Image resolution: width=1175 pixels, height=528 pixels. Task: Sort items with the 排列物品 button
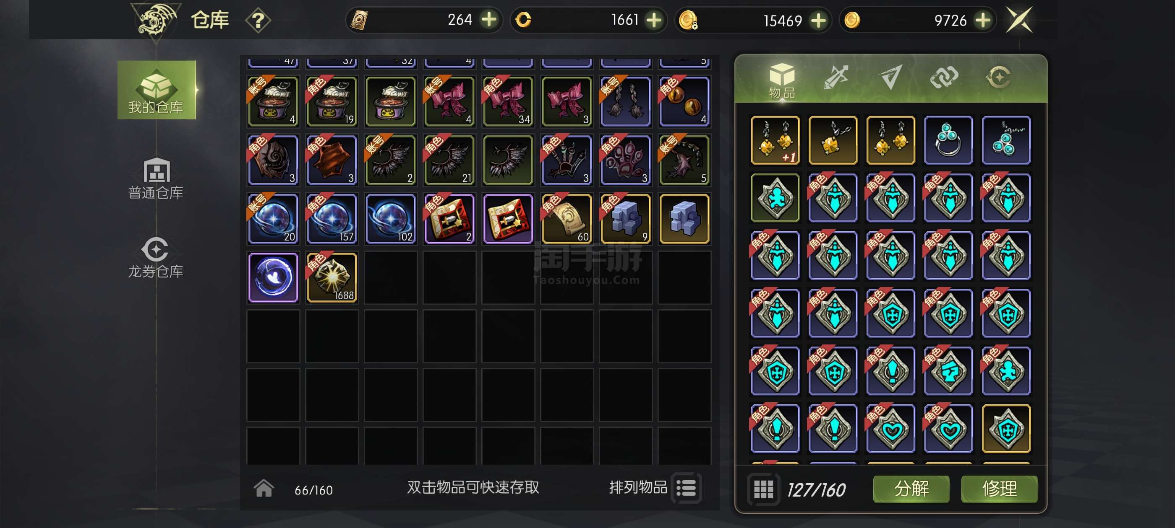pos(655,488)
